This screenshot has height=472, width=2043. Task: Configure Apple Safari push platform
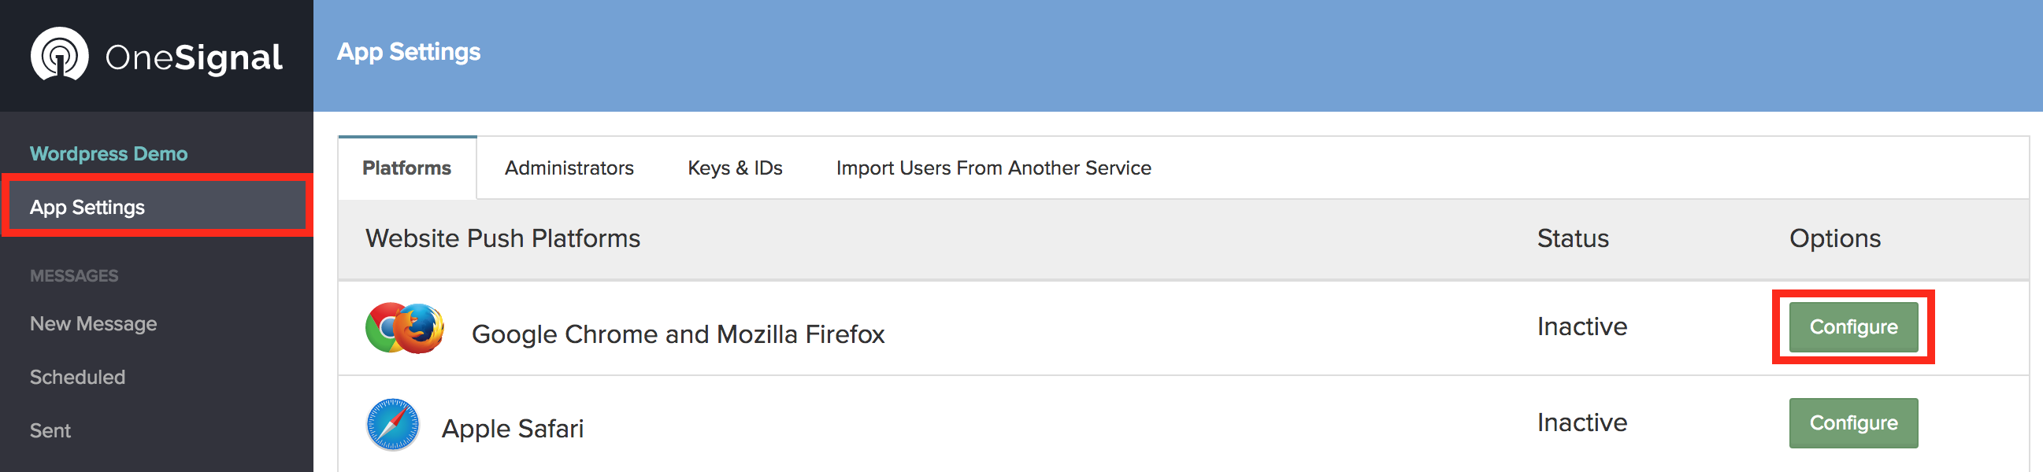(1852, 423)
